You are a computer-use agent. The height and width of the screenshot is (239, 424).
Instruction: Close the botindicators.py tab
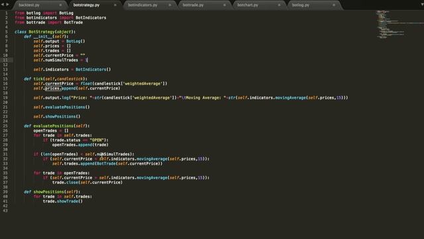[170, 5]
